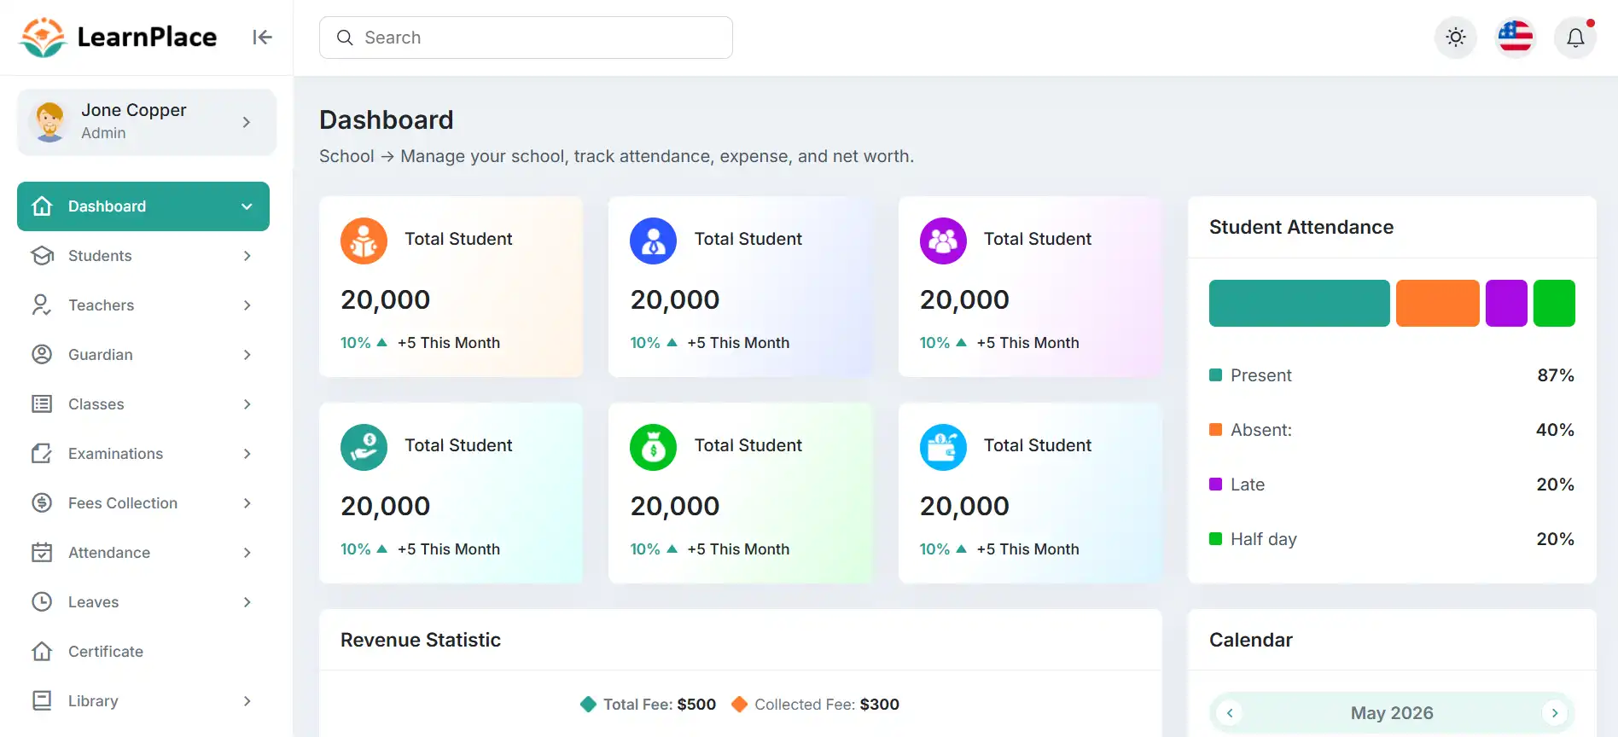This screenshot has width=1618, height=737.
Task: Expand the Students submenu arrow
Action: coord(247,256)
